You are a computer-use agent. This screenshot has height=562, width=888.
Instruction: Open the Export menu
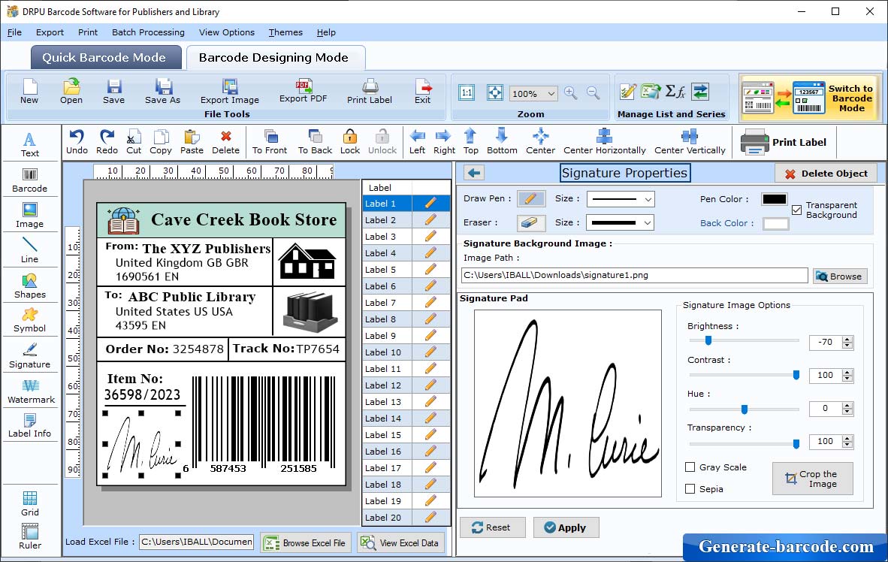pos(50,32)
